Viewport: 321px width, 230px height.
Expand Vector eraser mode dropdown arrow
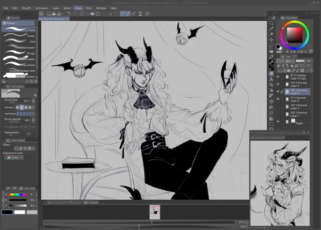click(34, 127)
